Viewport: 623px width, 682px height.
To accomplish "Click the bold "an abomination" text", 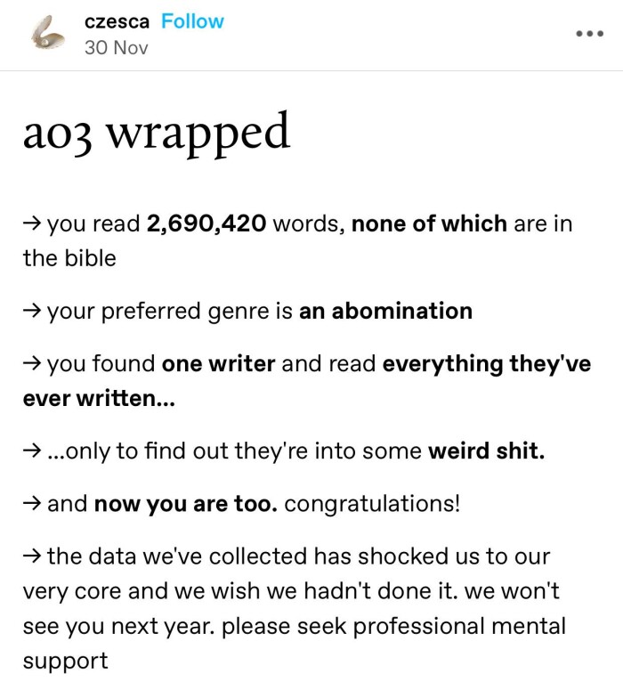I will [x=385, y=311].
